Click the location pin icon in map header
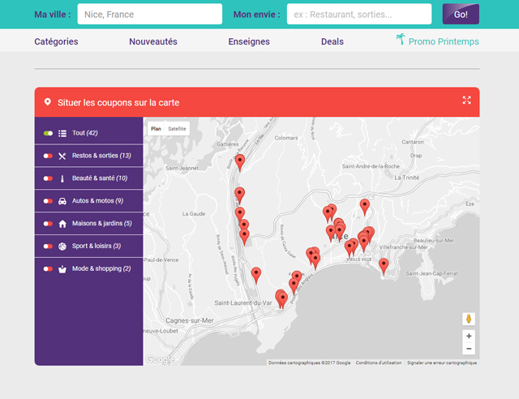The image size is (519, 399). coord(48,102)
